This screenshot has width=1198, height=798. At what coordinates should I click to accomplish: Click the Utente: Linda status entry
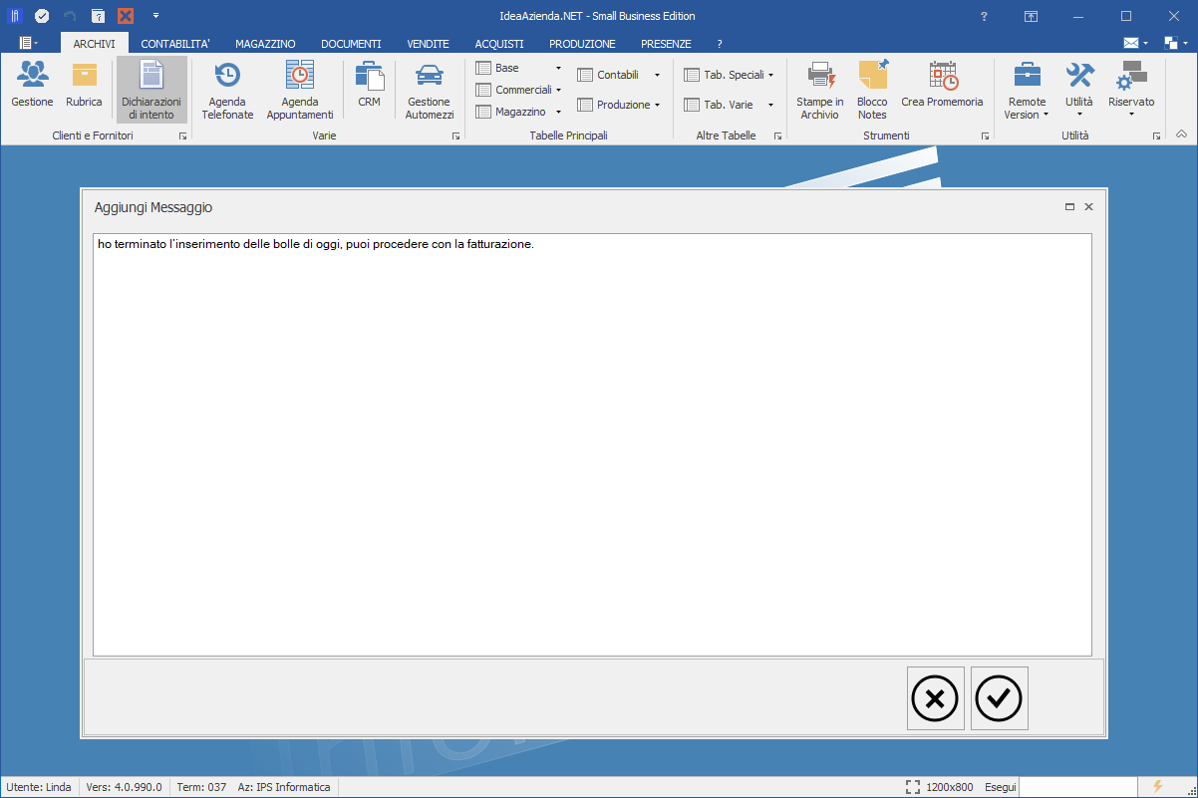pyautogui.click(x=39, y=787)
